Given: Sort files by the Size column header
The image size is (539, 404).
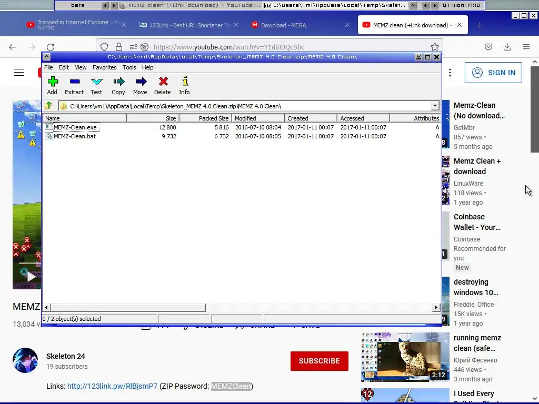Looking at the screenshot, I should [153, 118].
